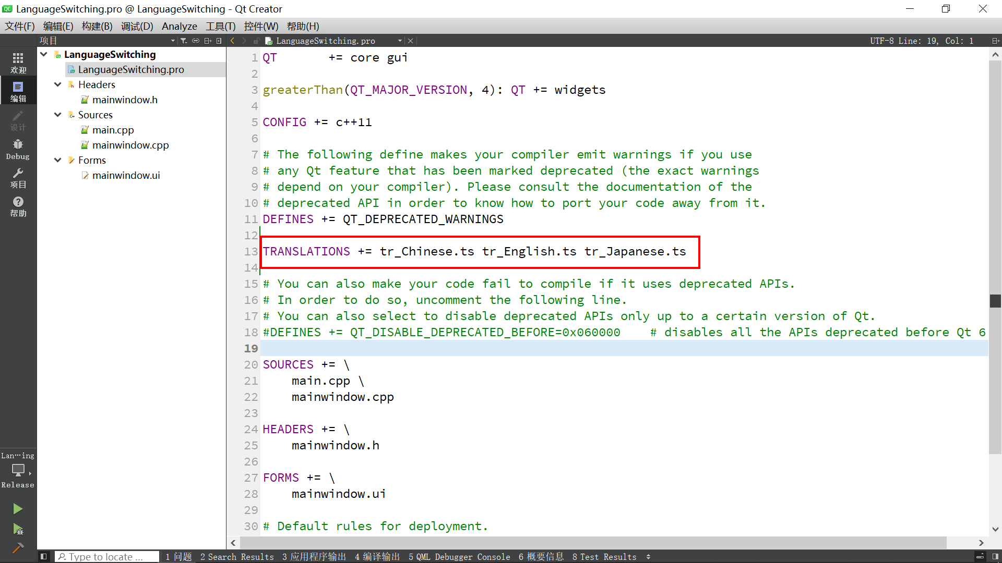Click the UTF-8 encoding label
The height and width of the screenshot is (563, 1002).
[881, 41]
